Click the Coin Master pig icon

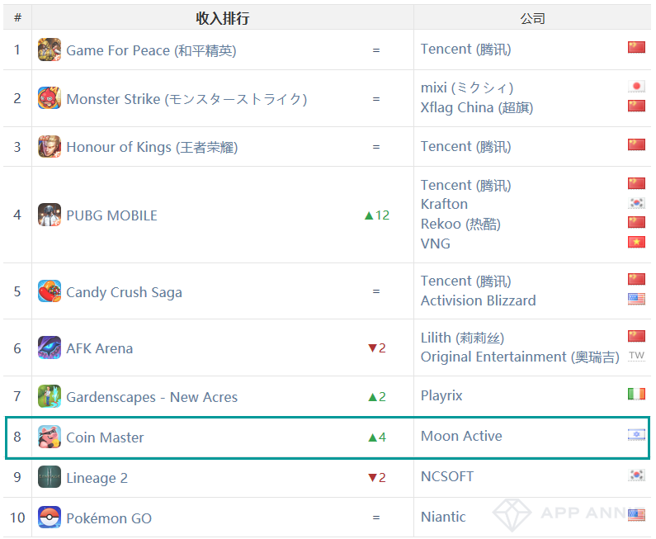click(x=50, y=437)
